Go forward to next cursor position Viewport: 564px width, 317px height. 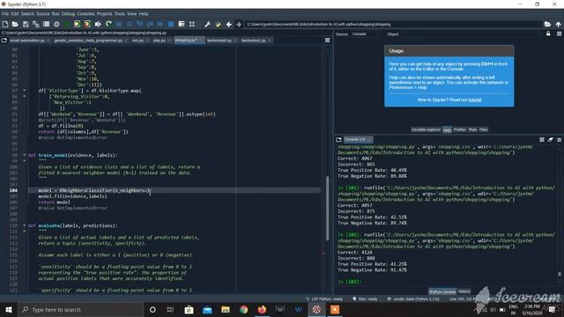[x=239, y=24]
